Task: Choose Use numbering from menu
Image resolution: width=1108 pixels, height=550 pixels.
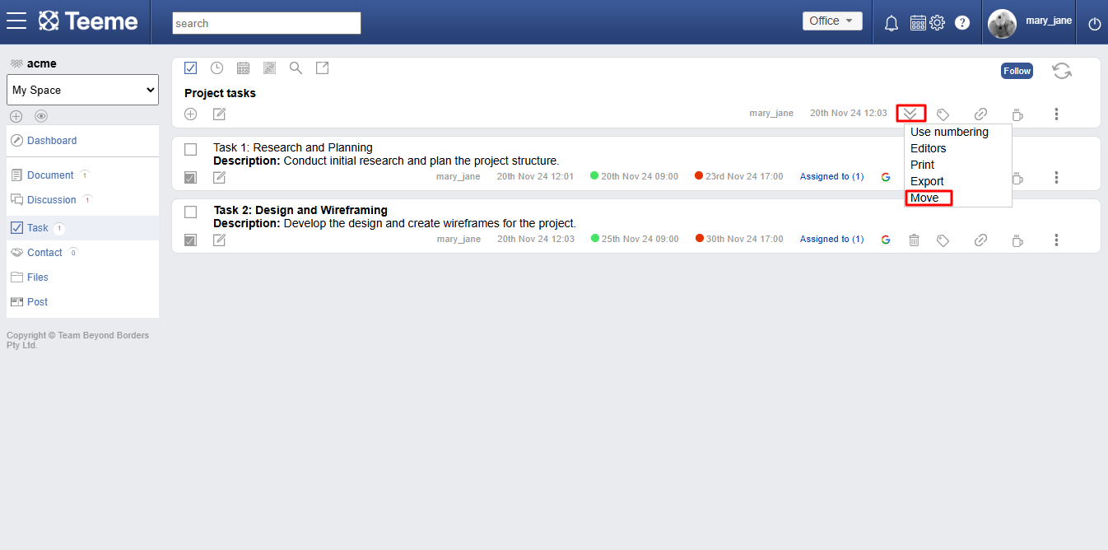Action: 949,132
